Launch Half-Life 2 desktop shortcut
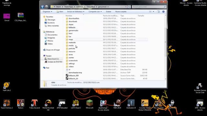The image size is (207, 116). 7,87
